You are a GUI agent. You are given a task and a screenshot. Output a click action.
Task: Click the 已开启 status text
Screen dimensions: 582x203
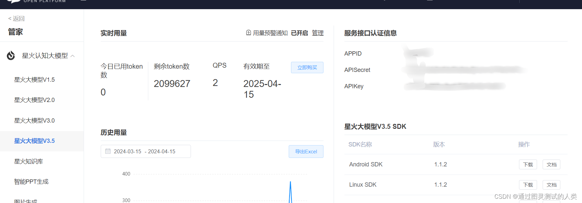point(300,33)
